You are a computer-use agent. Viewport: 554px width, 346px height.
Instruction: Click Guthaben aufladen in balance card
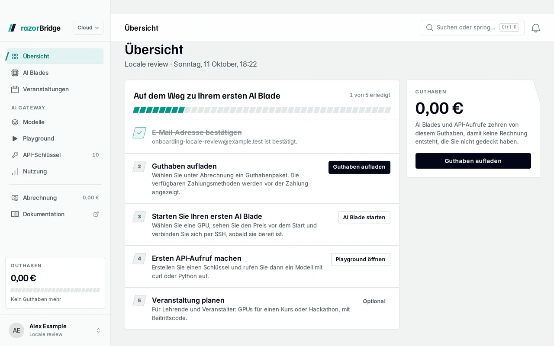[473, 161]
